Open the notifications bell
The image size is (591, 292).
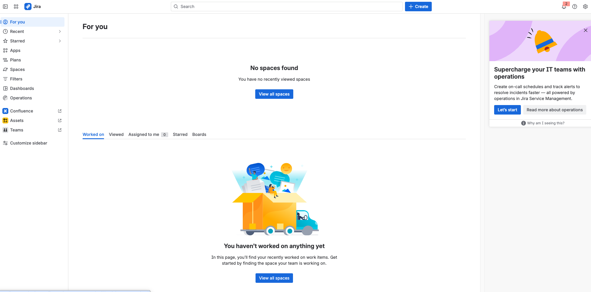pos(564,7)
